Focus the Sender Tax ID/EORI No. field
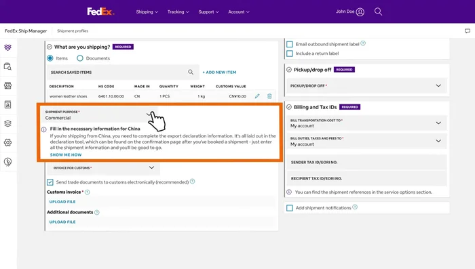 point(366,163)
